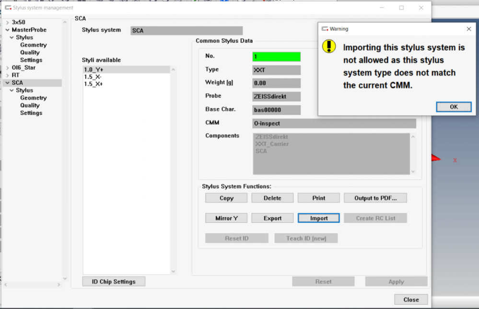Screen dimensions: 479x309
Task: Select stylus 1.5_X- in the list
Action: 93,77
